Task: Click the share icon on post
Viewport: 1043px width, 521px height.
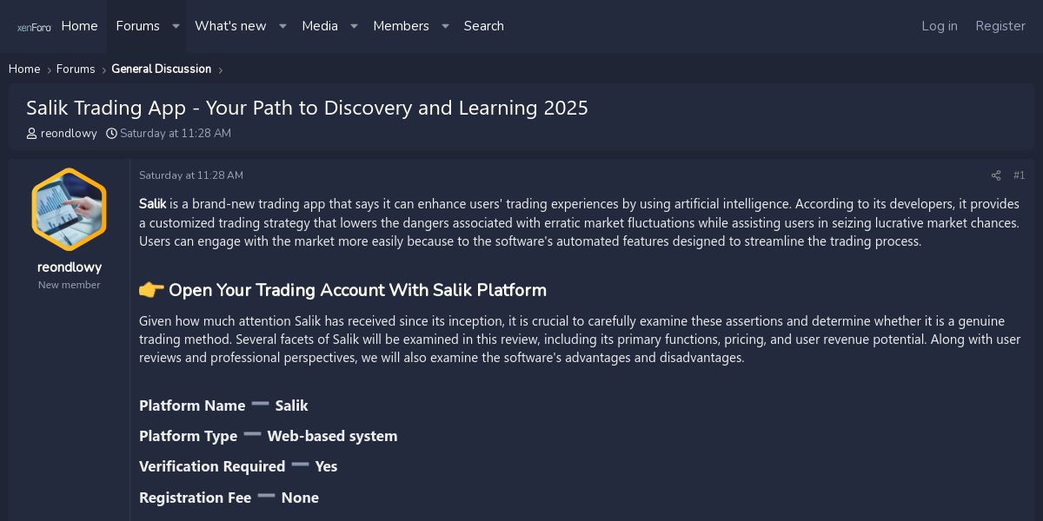Action: 996,175
